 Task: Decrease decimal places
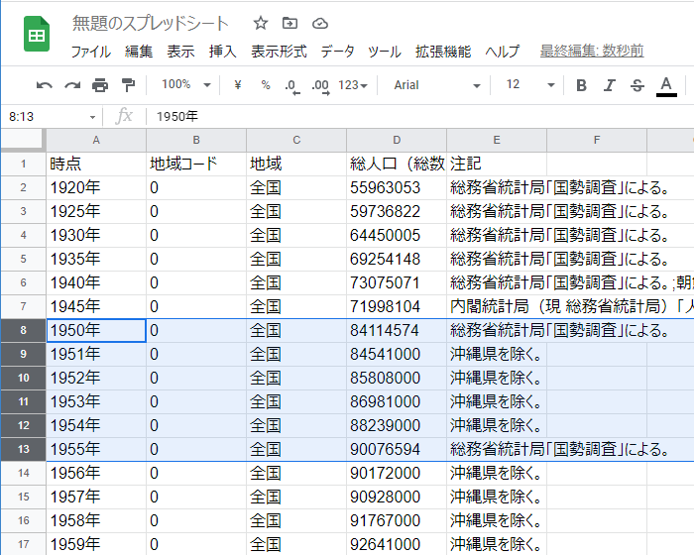292,85
